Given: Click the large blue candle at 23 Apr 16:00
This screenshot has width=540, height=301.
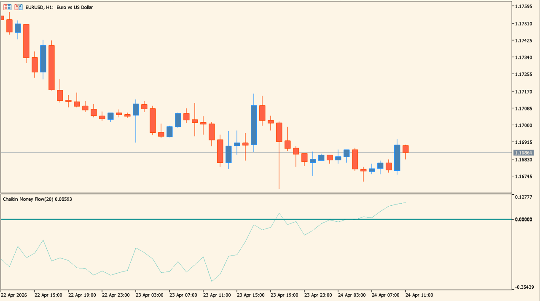Looking at the screenshot, I should point(254,125).
